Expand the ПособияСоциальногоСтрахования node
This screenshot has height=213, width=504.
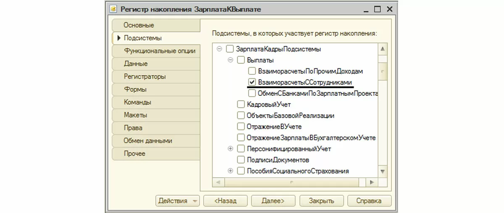(230, 171)
